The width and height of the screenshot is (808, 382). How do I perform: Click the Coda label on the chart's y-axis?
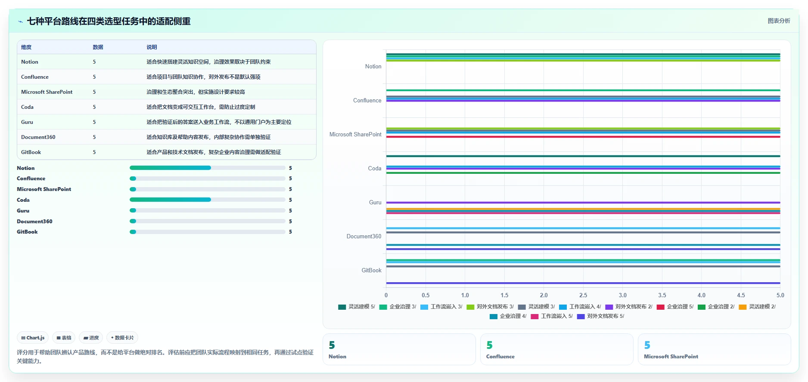click(375, 168)
